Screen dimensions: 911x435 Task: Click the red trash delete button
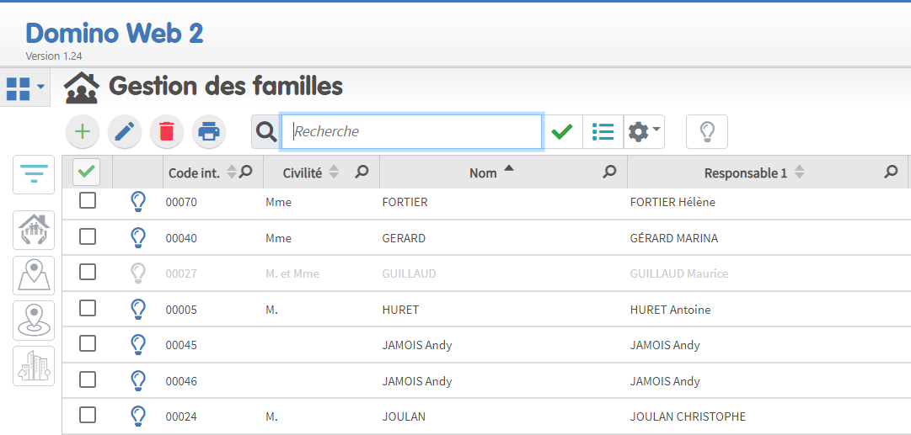tap(167, 131)
